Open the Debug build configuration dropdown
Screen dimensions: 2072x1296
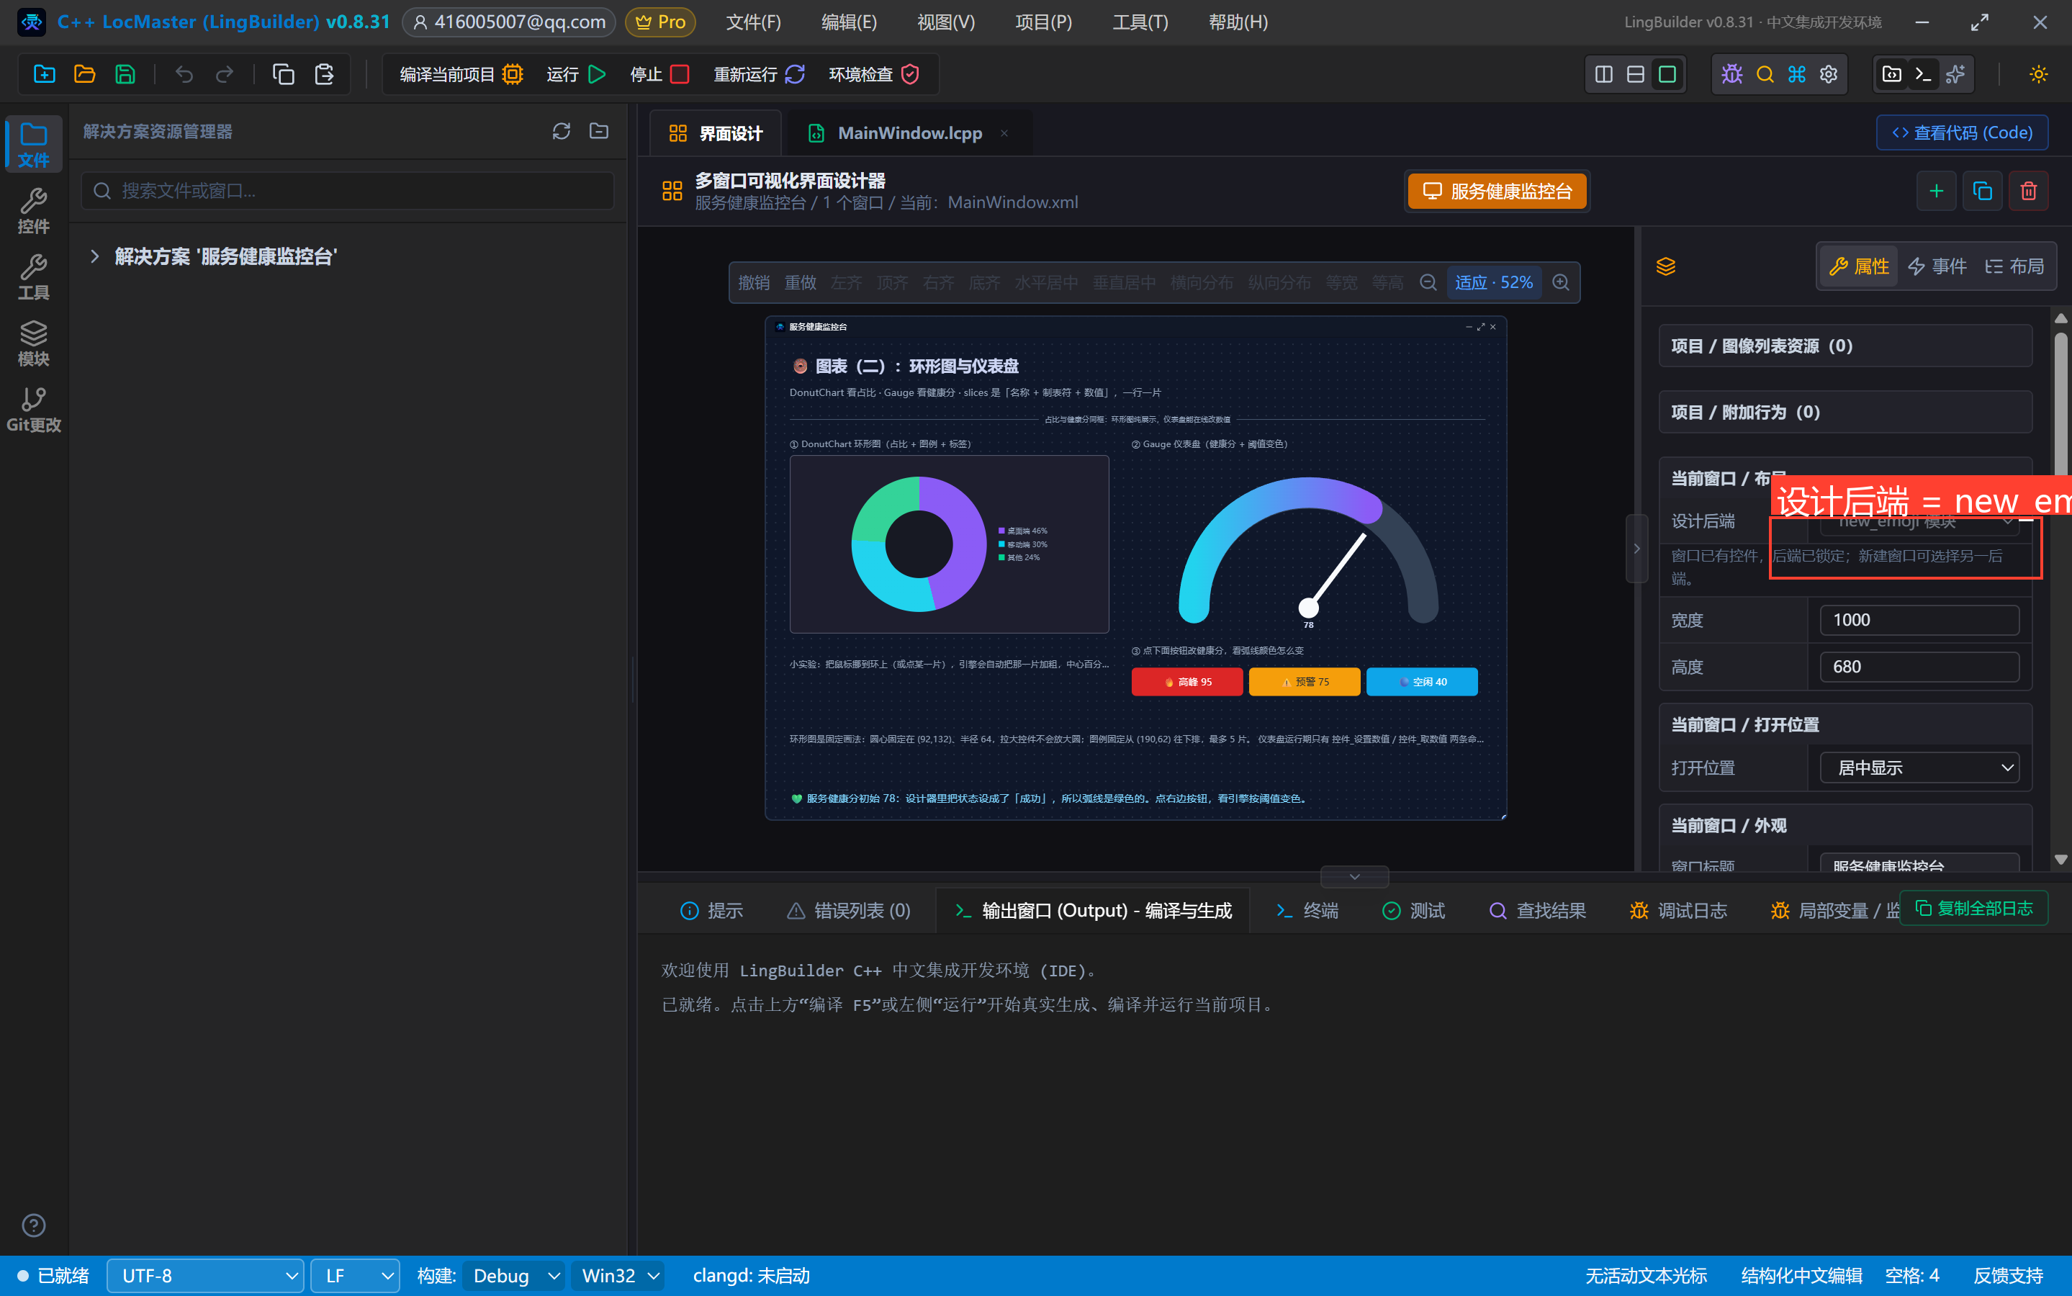pyautogui.click(x=513, y=1277)
